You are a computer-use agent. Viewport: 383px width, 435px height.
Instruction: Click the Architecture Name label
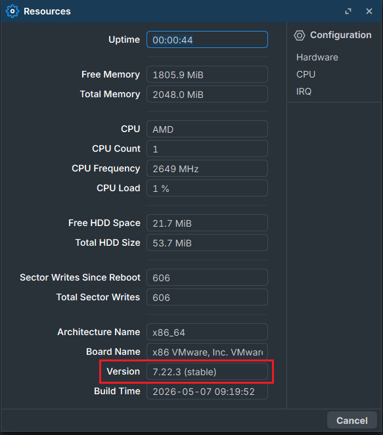(x=99, y=332)
